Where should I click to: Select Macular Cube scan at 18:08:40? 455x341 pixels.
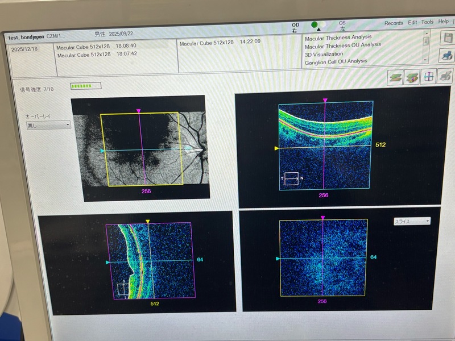pyautogui.click(x=93, y=47)
